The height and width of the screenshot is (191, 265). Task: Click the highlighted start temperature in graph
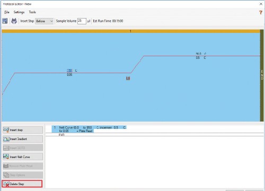[x=69, y=71]
